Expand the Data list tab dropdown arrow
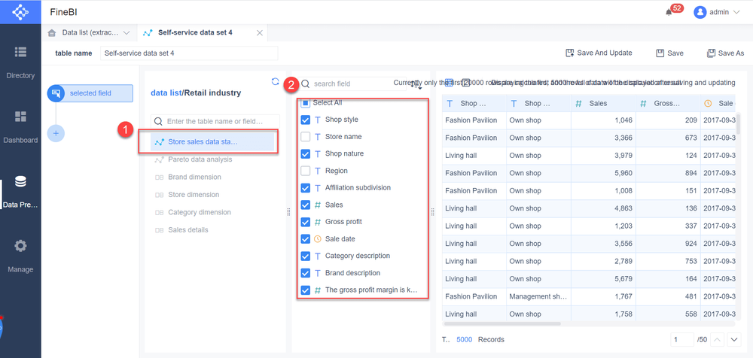Screen dimensions: 753x358 pyautogui.click(x=127, y=33)
